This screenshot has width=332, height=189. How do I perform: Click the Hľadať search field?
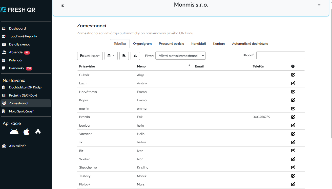[280, 55]
